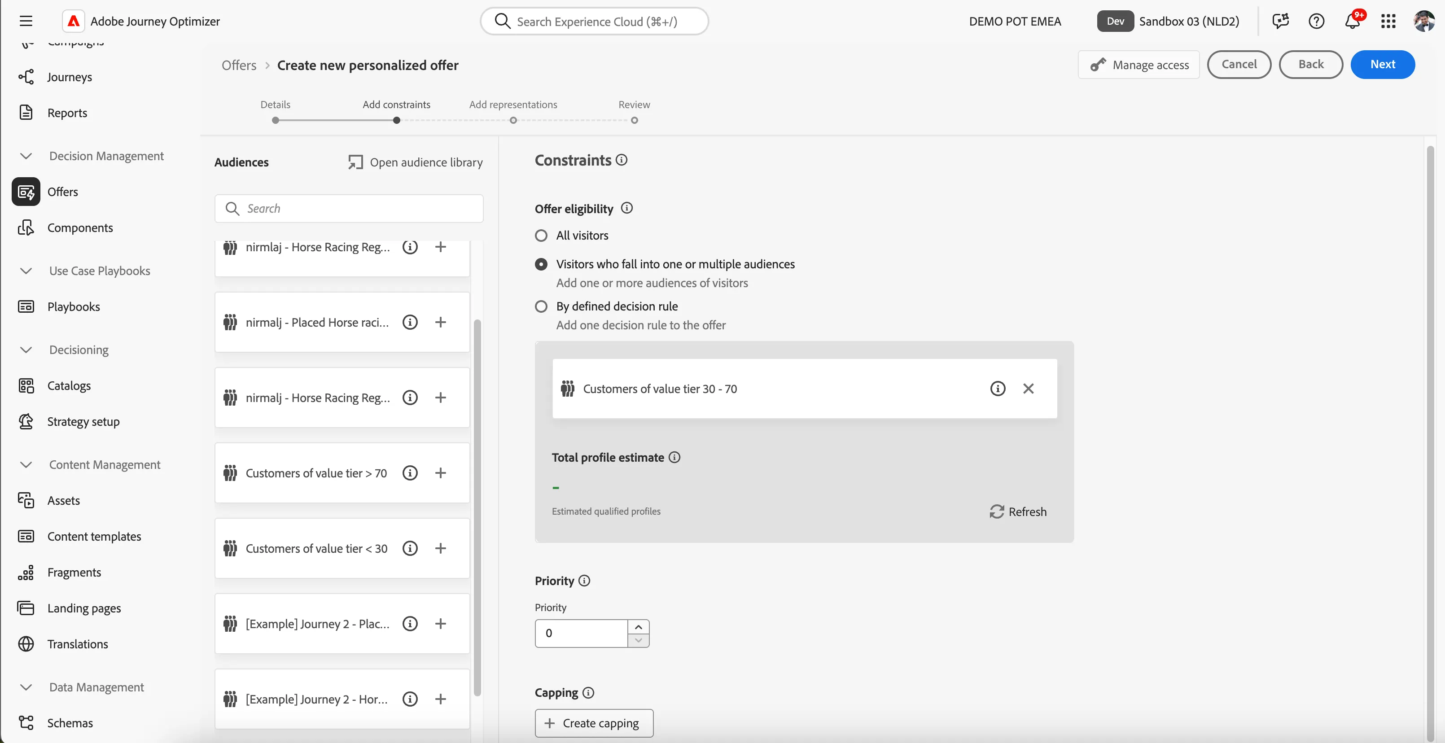Collapse Use Case Playbooks section
The width and height of the screenshot is (1445, 743).
(x=26, y=271)
